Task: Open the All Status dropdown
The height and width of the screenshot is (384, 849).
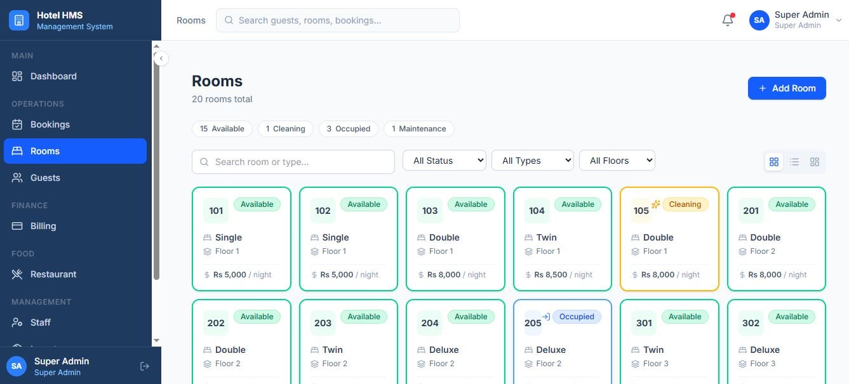Action: (x=445, y=161)
